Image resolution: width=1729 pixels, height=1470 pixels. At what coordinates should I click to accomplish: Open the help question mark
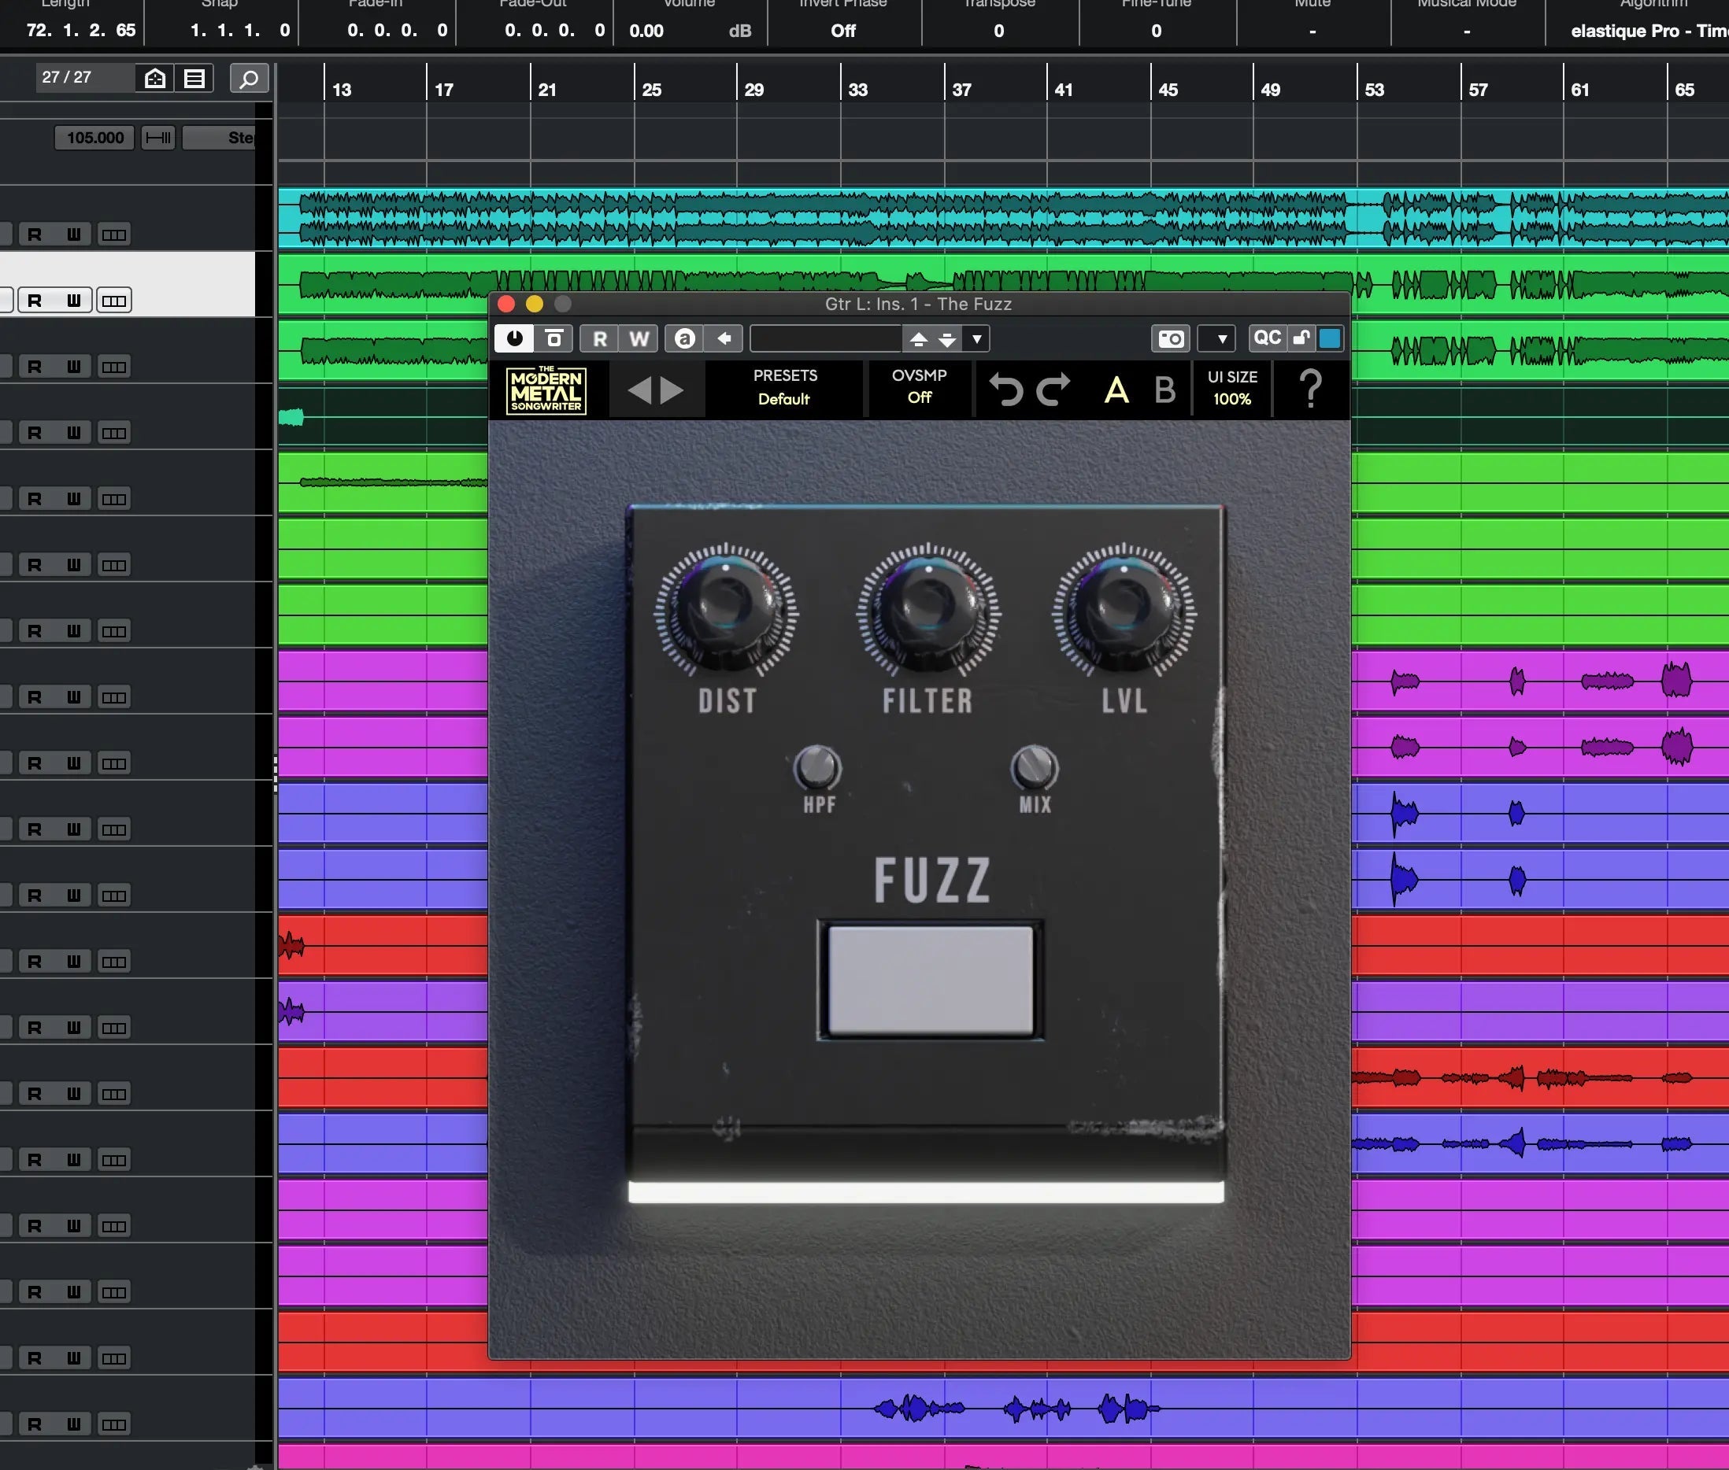pos(1310,388)
